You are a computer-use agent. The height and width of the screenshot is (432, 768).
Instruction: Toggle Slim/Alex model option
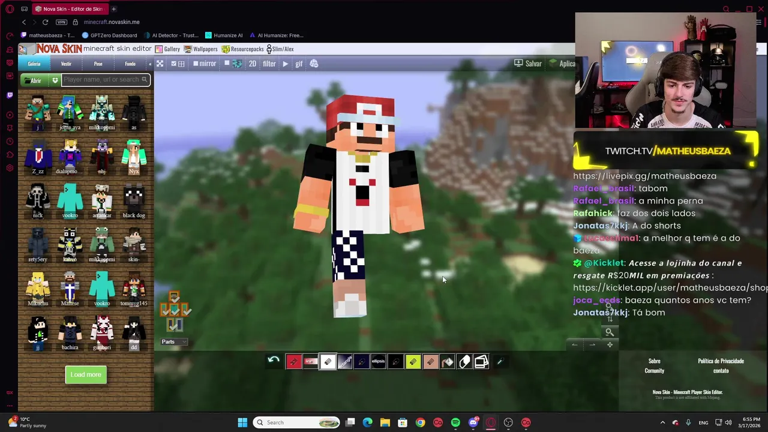point(280,49)
